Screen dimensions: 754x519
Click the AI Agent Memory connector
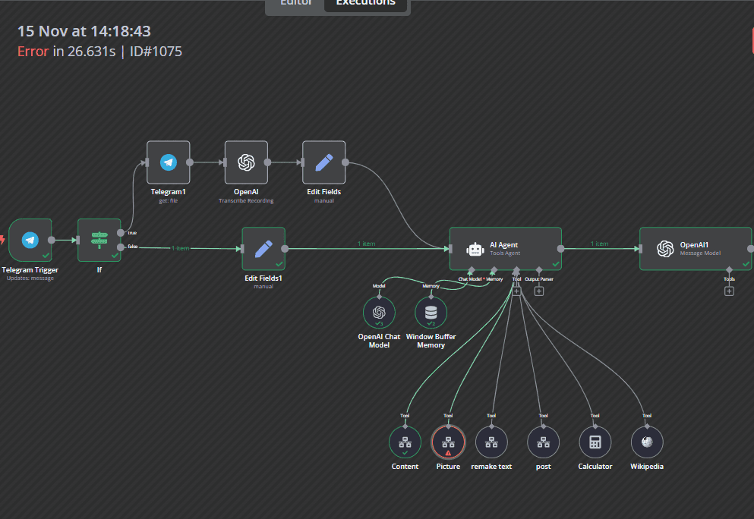[494, 270]
